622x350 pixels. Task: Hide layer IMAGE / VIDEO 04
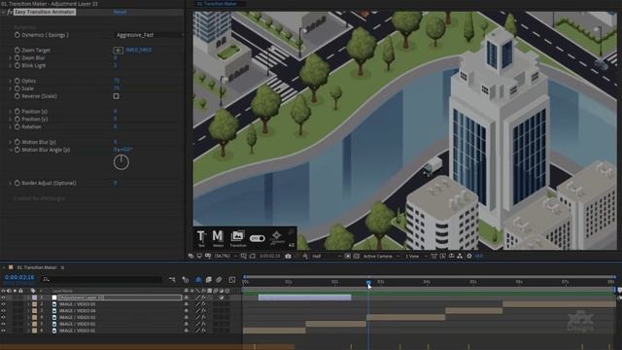(x=3, y=311)
